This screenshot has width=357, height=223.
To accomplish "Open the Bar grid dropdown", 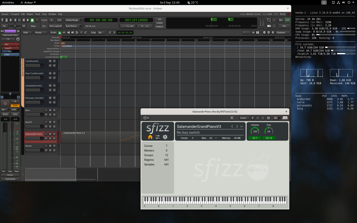I will click(x=102, y=33).
